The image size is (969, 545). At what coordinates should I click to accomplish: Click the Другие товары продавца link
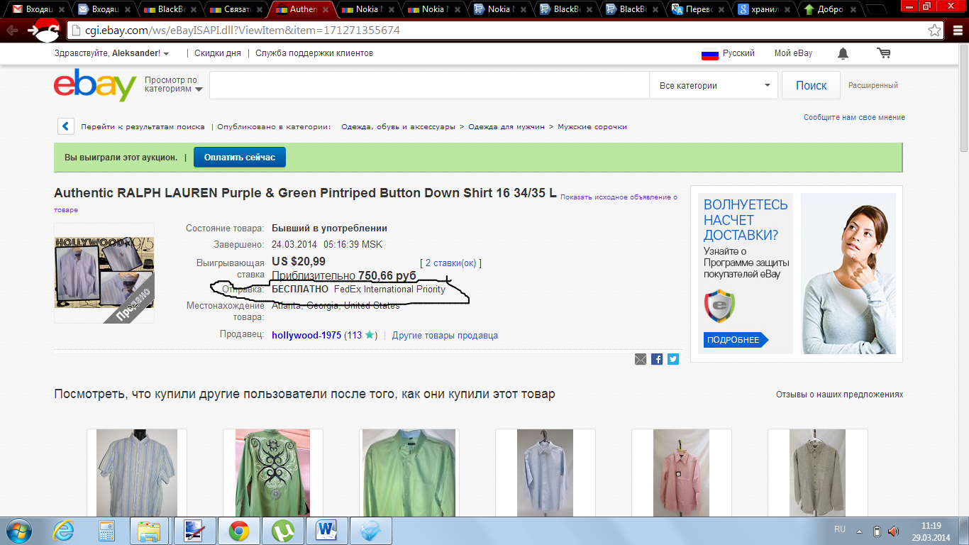click(x=445, y=335)
